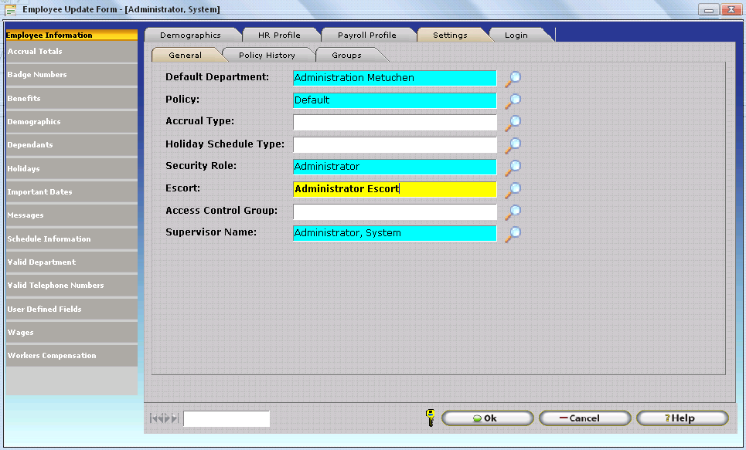Open Holiday Schedule Type lookup magnifier
The width and height of the screenshot is (746, 450).
point(513,144)
